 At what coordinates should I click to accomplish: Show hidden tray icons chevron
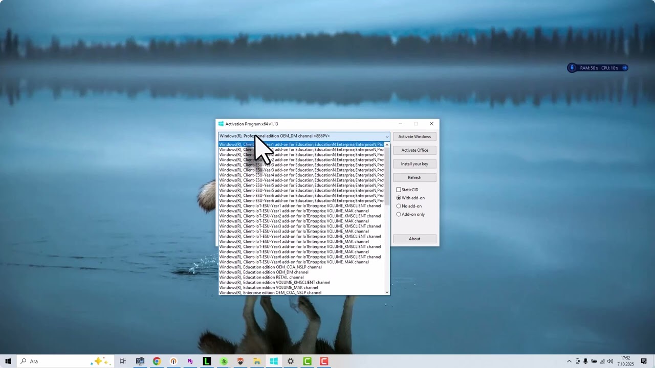569,361
